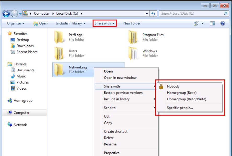
Task: Open Videos library
Action: pos(19,88)
